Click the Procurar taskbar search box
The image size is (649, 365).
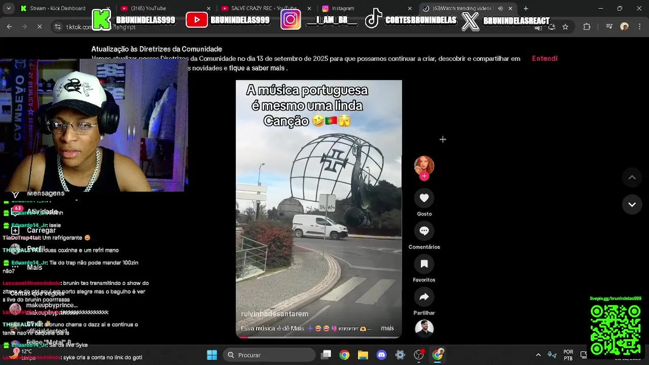click(270, 355)
